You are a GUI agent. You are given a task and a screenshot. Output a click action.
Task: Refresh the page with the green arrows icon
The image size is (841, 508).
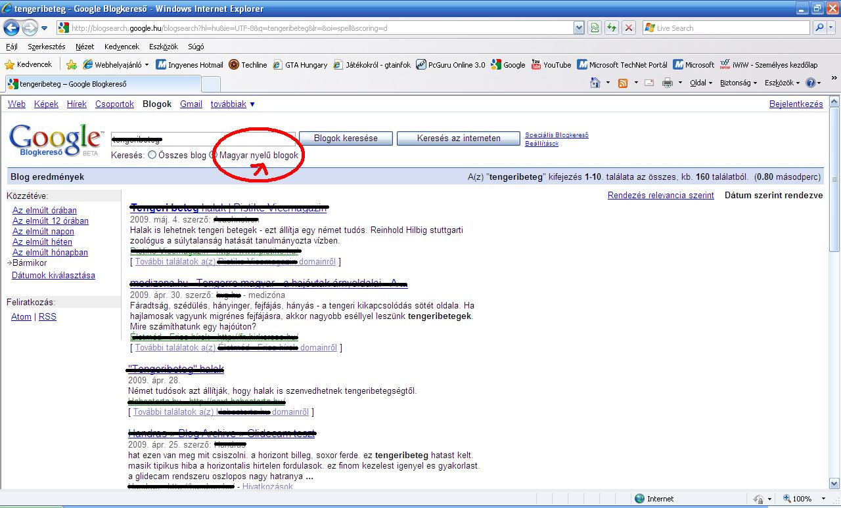[x=612, y=28]
